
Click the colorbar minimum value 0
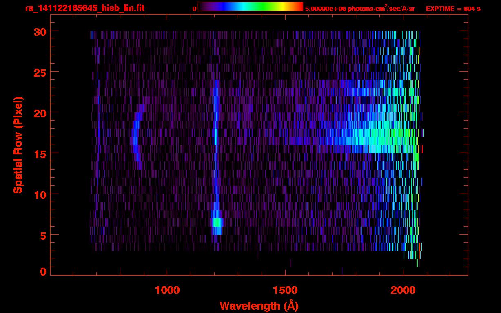pos(195,9)
